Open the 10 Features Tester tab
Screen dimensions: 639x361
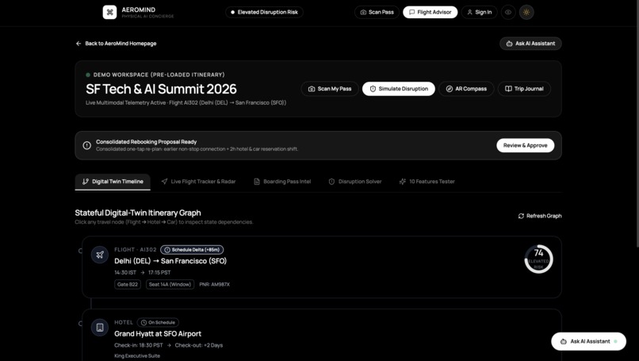coord(427,182)
